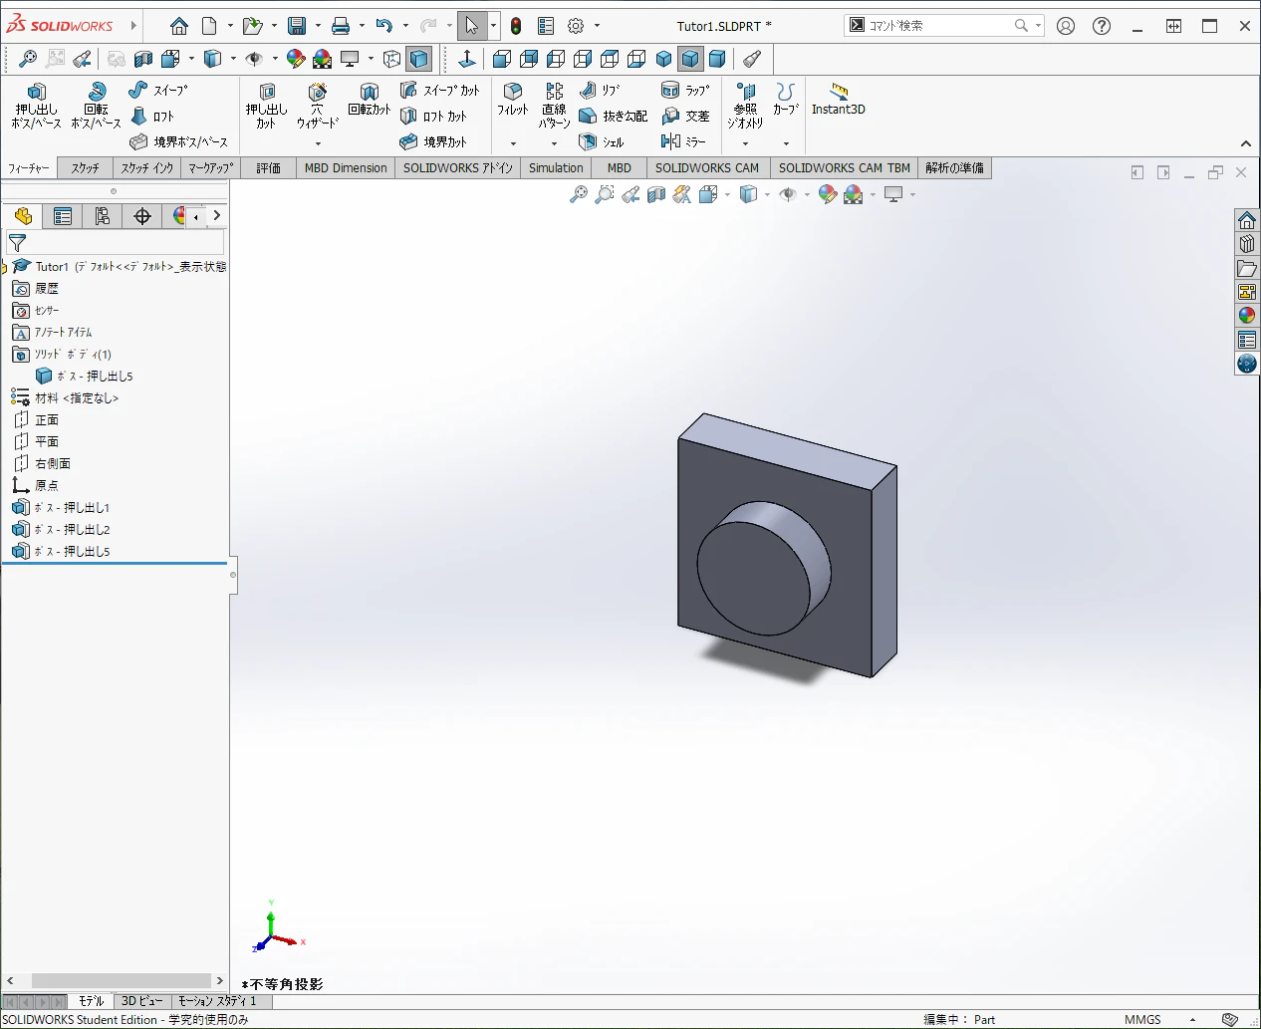Expand SOLIDWORKS logo menu arrow

pos(132,26)
